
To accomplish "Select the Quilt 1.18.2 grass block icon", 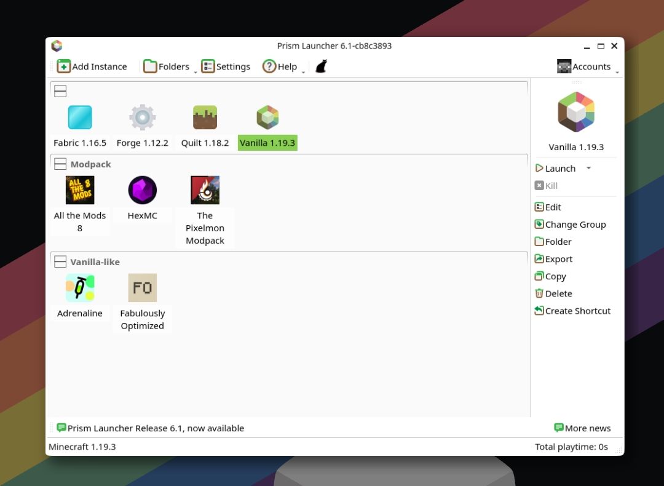I will point(205,118).
